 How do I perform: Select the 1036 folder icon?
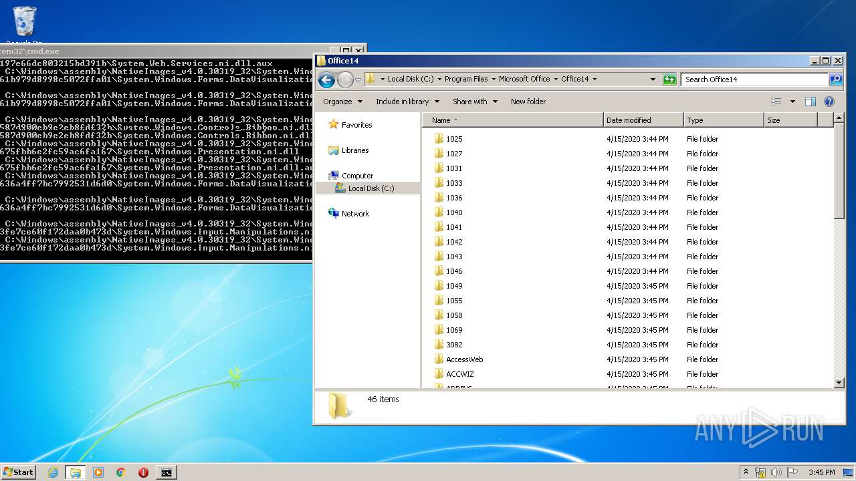pos(439,198)
